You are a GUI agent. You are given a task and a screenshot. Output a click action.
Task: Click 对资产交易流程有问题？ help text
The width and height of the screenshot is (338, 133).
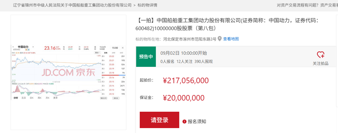(298, 5)
